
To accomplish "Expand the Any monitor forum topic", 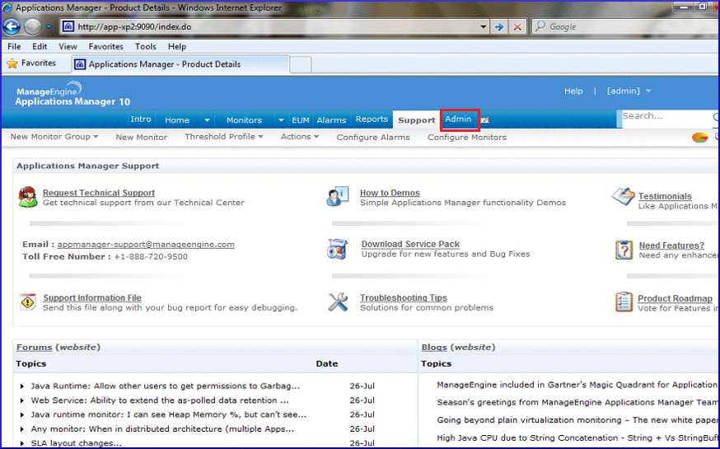I will click(21, 428).
